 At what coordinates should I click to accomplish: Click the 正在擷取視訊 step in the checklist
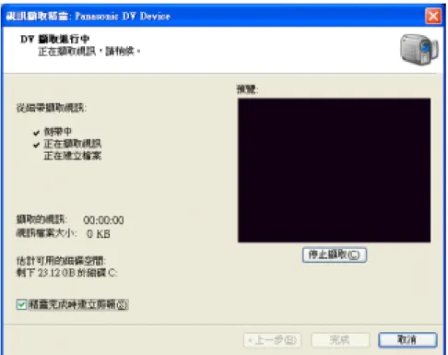72,144
